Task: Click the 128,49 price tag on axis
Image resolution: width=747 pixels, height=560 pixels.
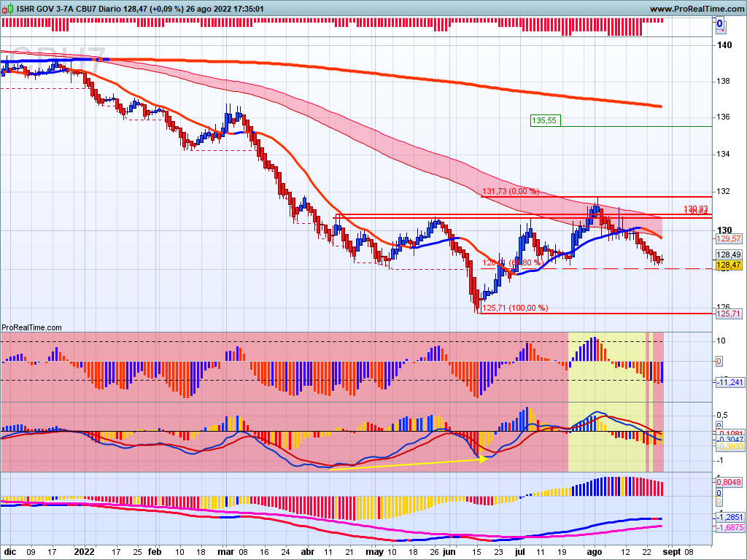Action: (x=729, y=254)
